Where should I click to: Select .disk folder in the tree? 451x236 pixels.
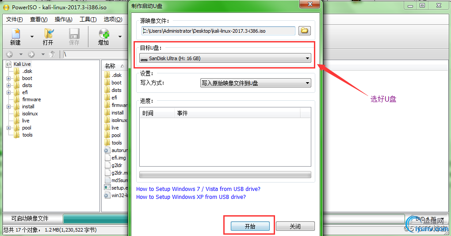(x=27, y=71)
